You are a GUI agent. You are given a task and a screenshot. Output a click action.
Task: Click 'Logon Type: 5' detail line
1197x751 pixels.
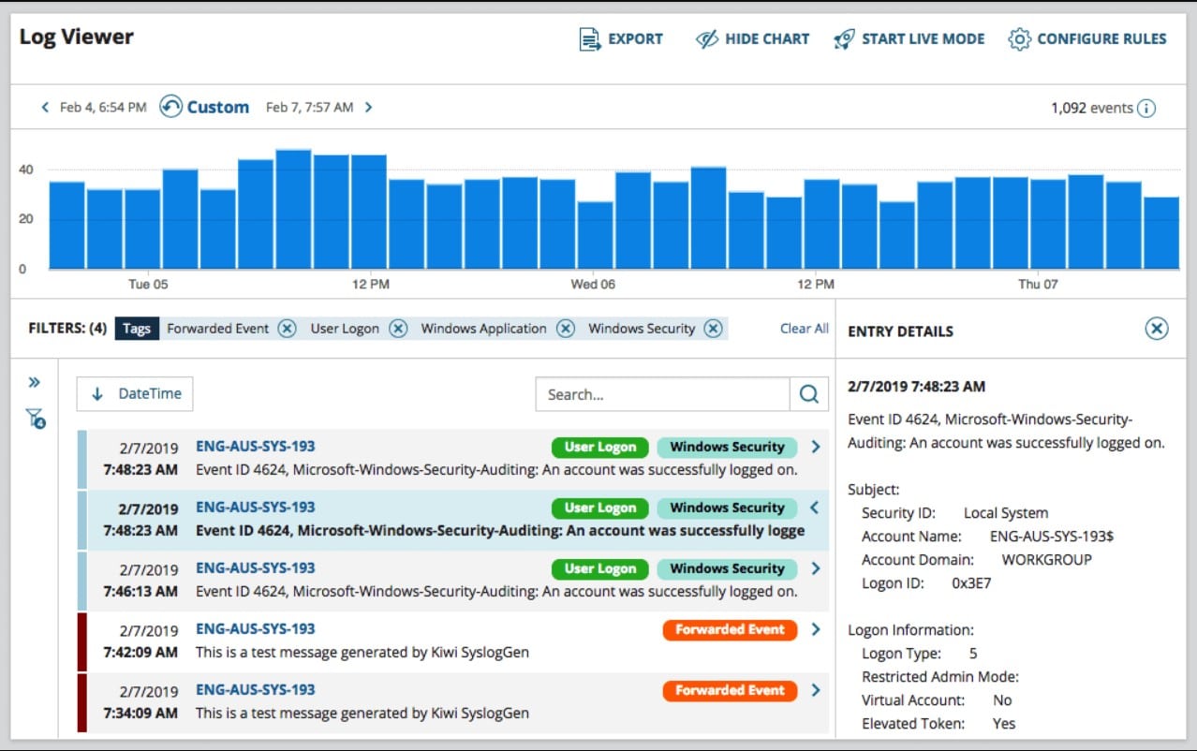pyautogui.click(x=919, y=654)
